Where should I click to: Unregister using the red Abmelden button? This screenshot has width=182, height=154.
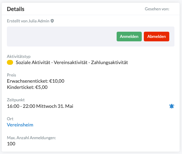click(x=157, y=37)
